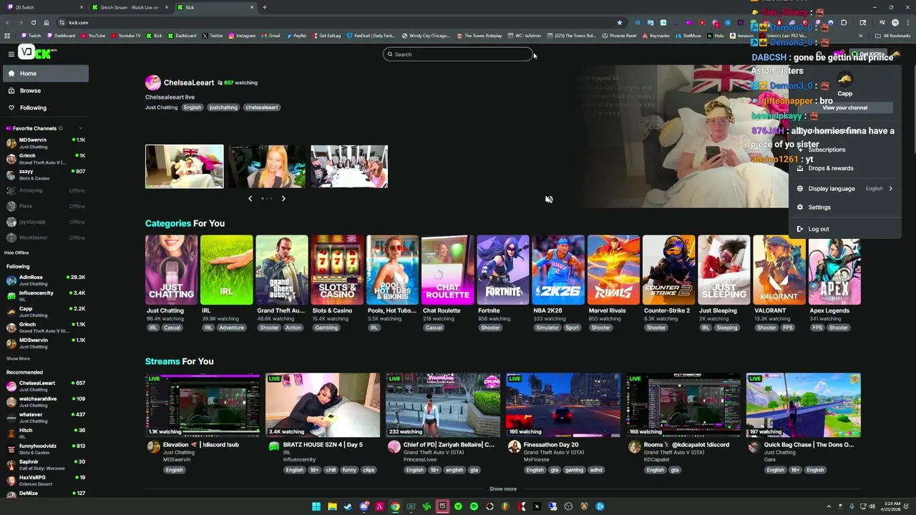Expand Display language submenu
Image resolution: width=916 pixels, height=515 pixels.
click(x=845, y=189)
